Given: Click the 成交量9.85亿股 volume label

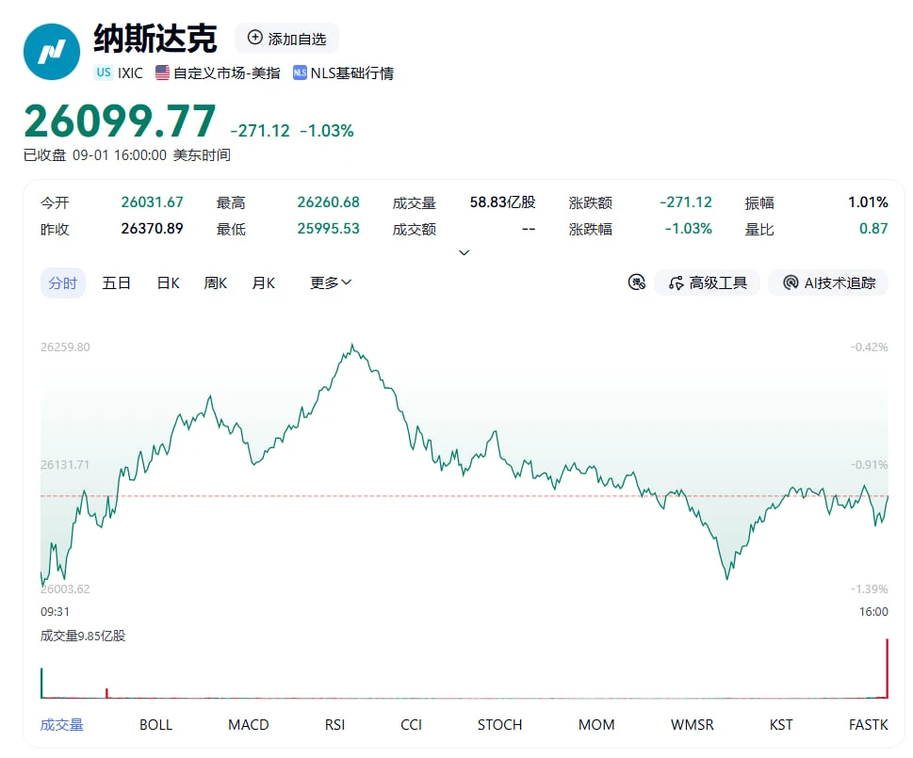Looking at the screenshot, I should coord(83,636).
